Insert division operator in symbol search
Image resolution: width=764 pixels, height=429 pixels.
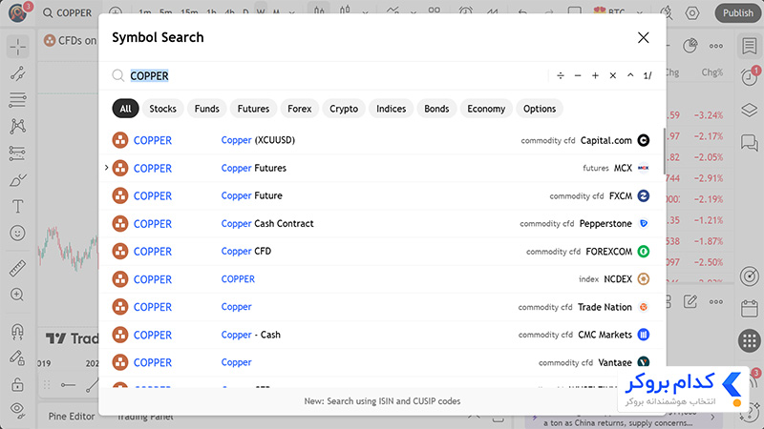click(561, 75)
